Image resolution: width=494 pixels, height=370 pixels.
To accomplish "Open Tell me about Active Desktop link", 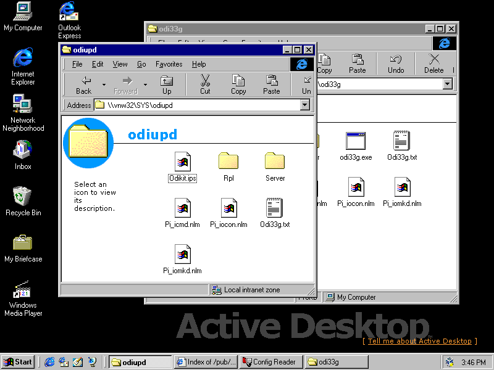I will pyautogui.click(x=420, y=341).
